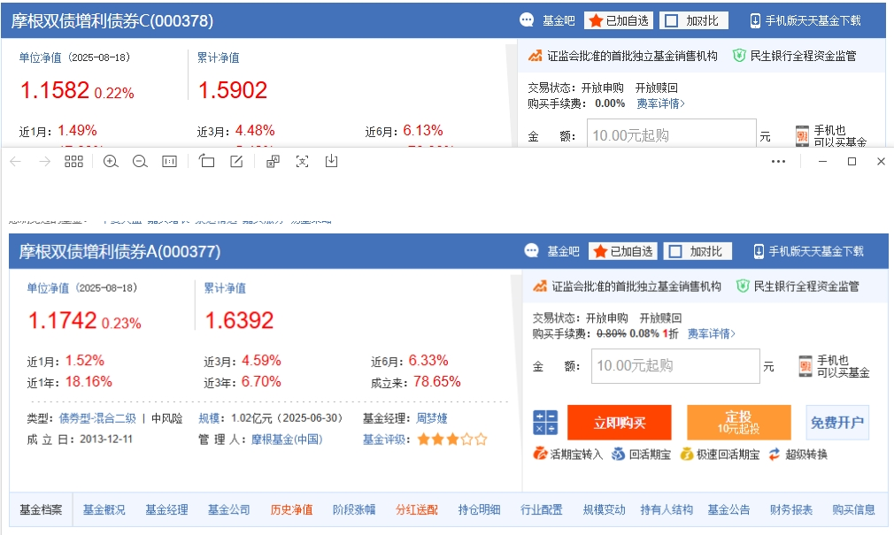Click the 定投 10元起投 button
Screen dimensions: 894x535
tap(738, 423)
